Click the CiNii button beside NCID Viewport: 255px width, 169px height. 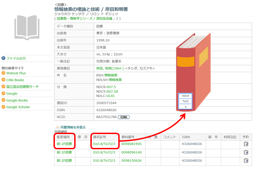point(124,117)
